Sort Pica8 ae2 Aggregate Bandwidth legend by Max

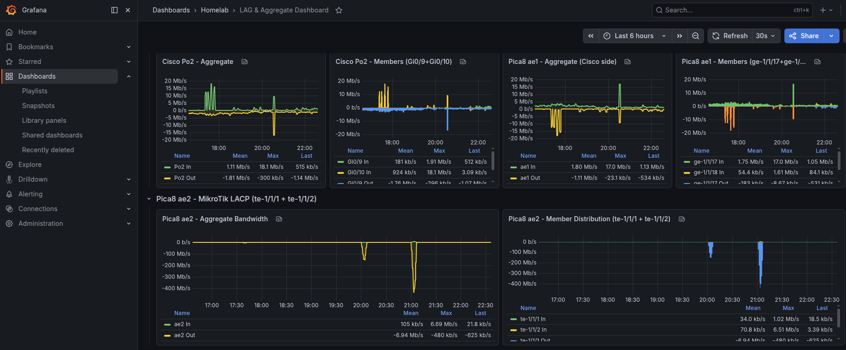pos(446,313)
